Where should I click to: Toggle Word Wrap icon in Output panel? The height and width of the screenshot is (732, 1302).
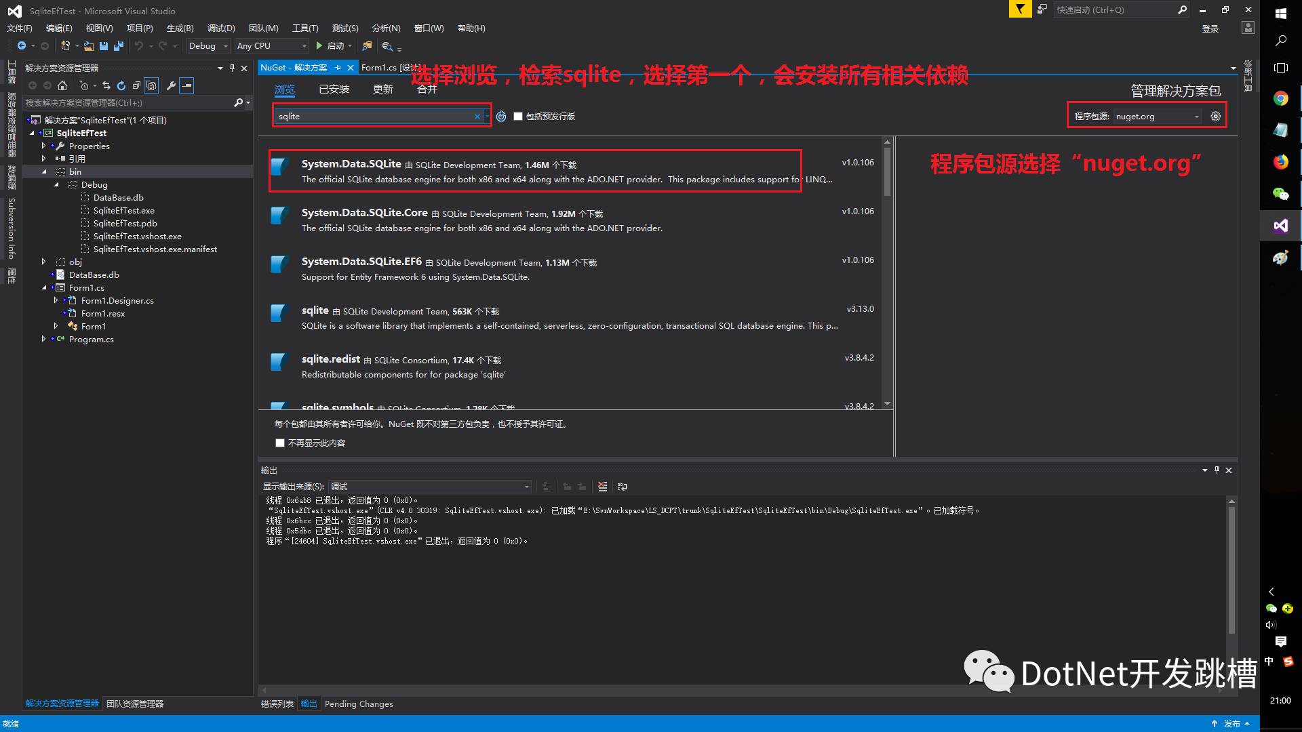(623, 487)
